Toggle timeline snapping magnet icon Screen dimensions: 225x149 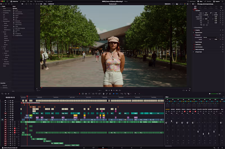[x=103, y=94]
